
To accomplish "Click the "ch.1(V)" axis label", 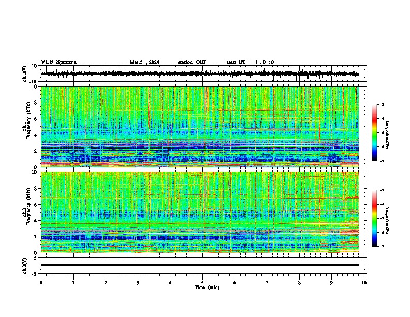I will pyautogui.click(x=25, y=74).
